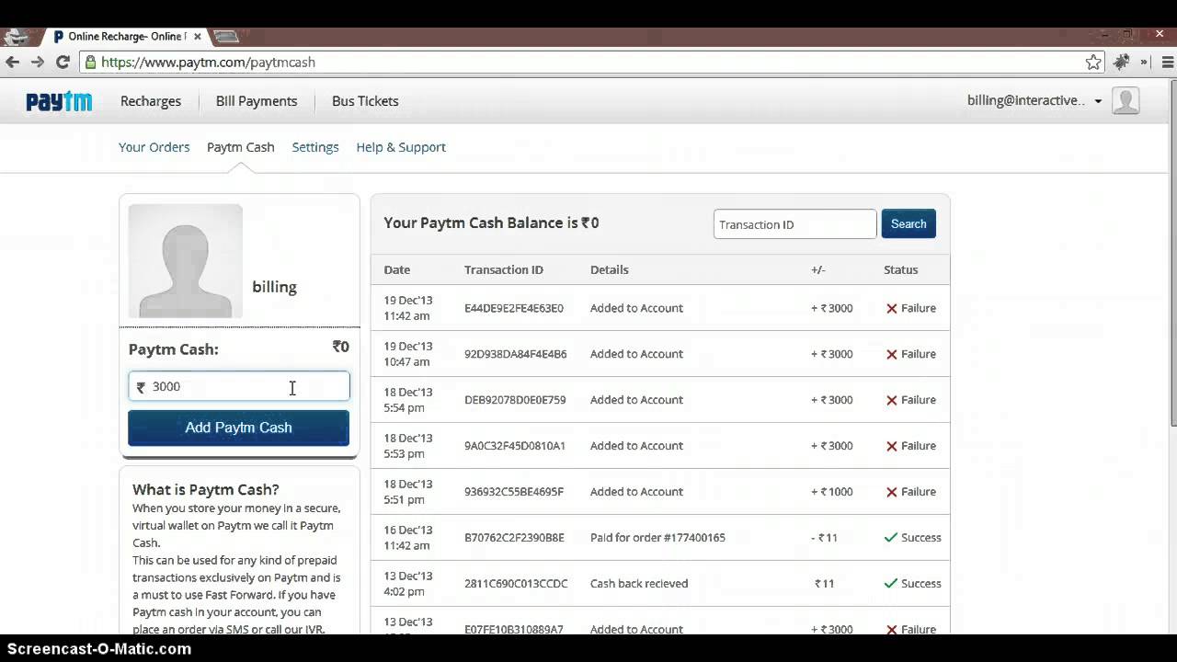1177x662 pixels.
Task: Click the user avatar icon in header
Action: 1126,100
